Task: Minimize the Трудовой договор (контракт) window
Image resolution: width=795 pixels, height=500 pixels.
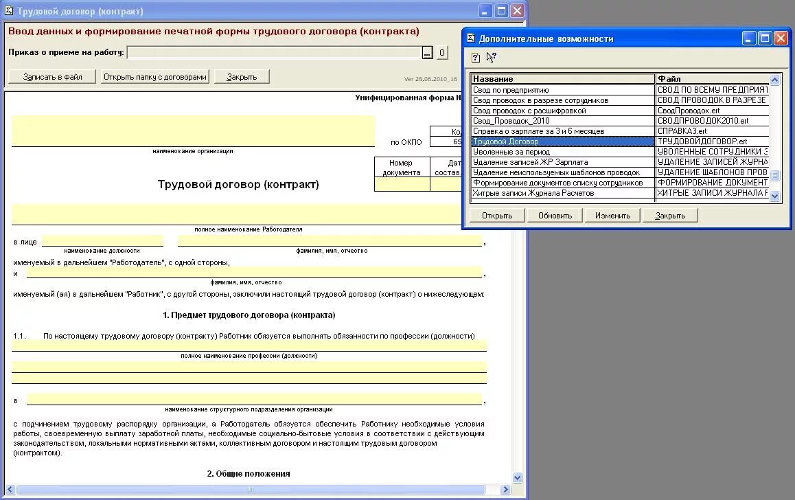Action: tap(485, 11)
